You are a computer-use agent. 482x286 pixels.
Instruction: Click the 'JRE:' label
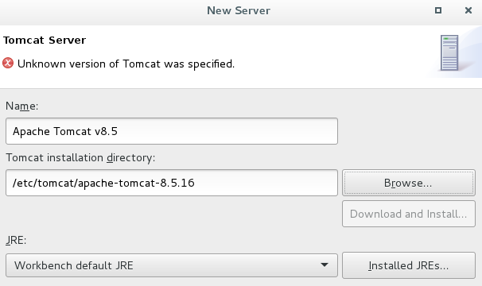[16, 240]
